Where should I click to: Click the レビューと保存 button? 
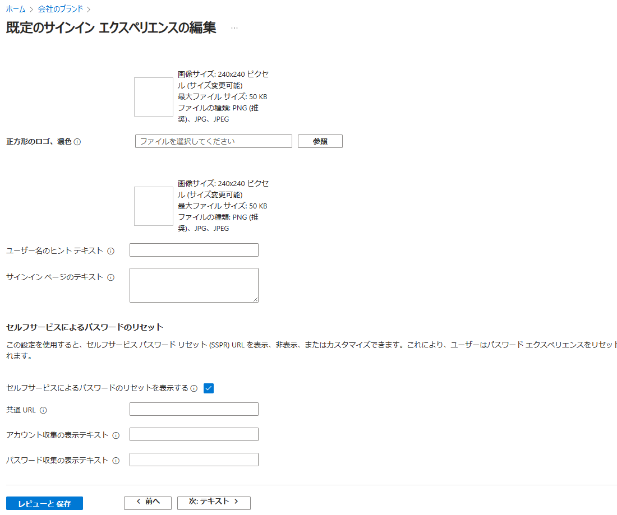[44, 503]
